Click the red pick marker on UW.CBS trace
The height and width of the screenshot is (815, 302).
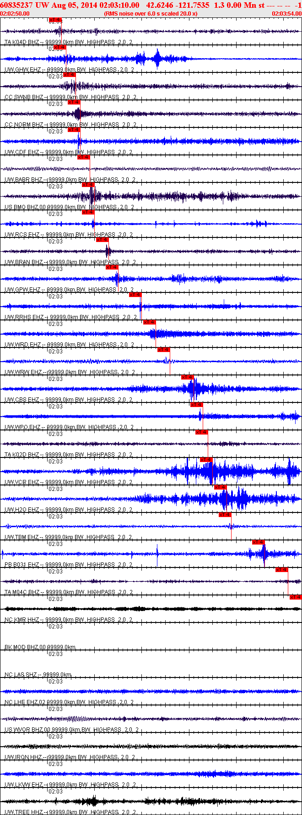click(x=188, y=377)
